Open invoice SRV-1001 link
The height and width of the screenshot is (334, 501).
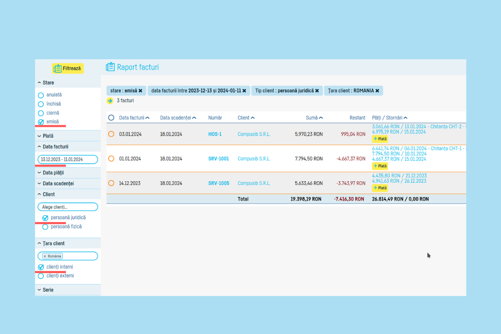pos(218,159)
